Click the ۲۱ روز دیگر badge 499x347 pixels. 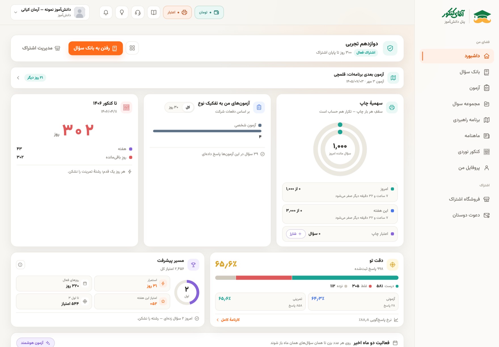(35, 78)
